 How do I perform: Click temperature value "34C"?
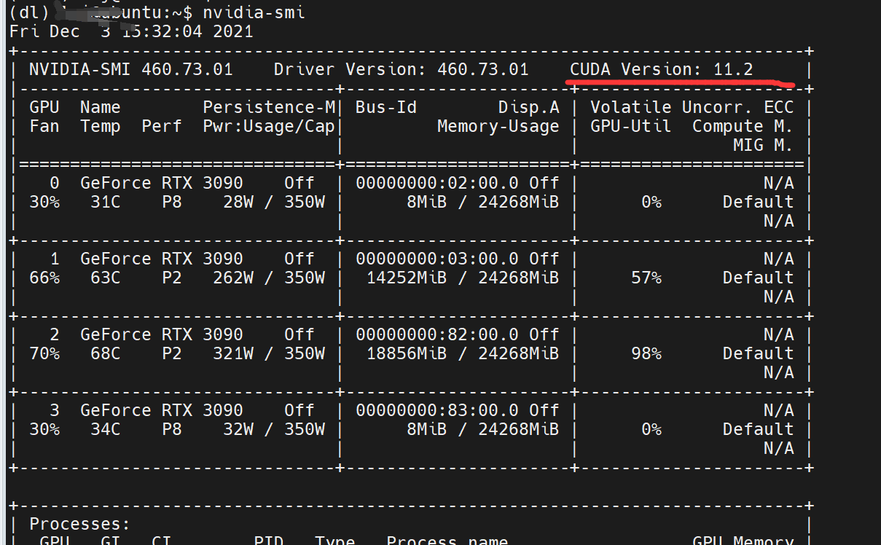pos(106,430)
